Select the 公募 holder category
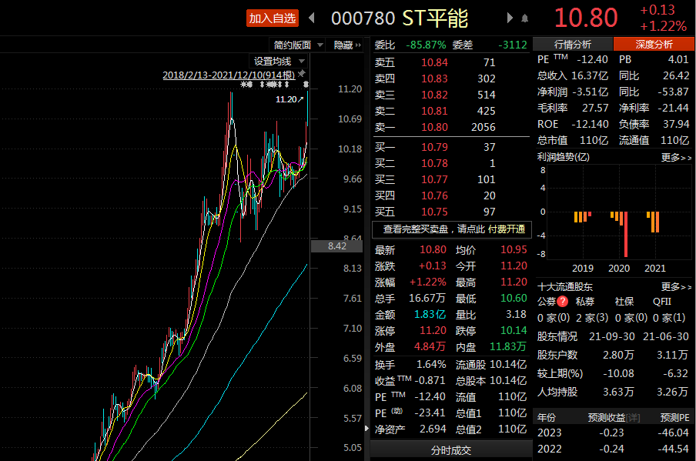 click(x=547, y=301)
